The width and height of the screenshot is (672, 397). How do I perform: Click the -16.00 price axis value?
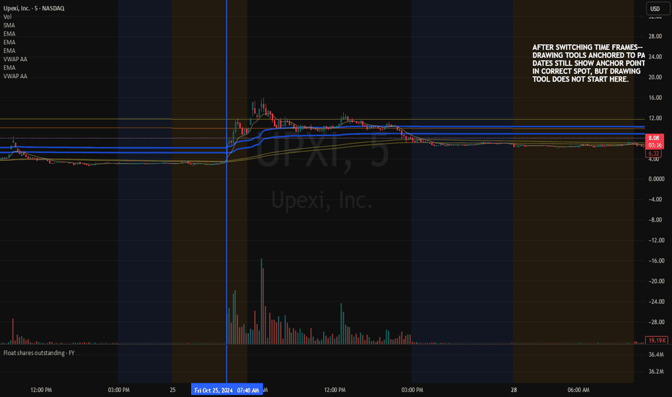pyautogui.click(x=656, y=261)
